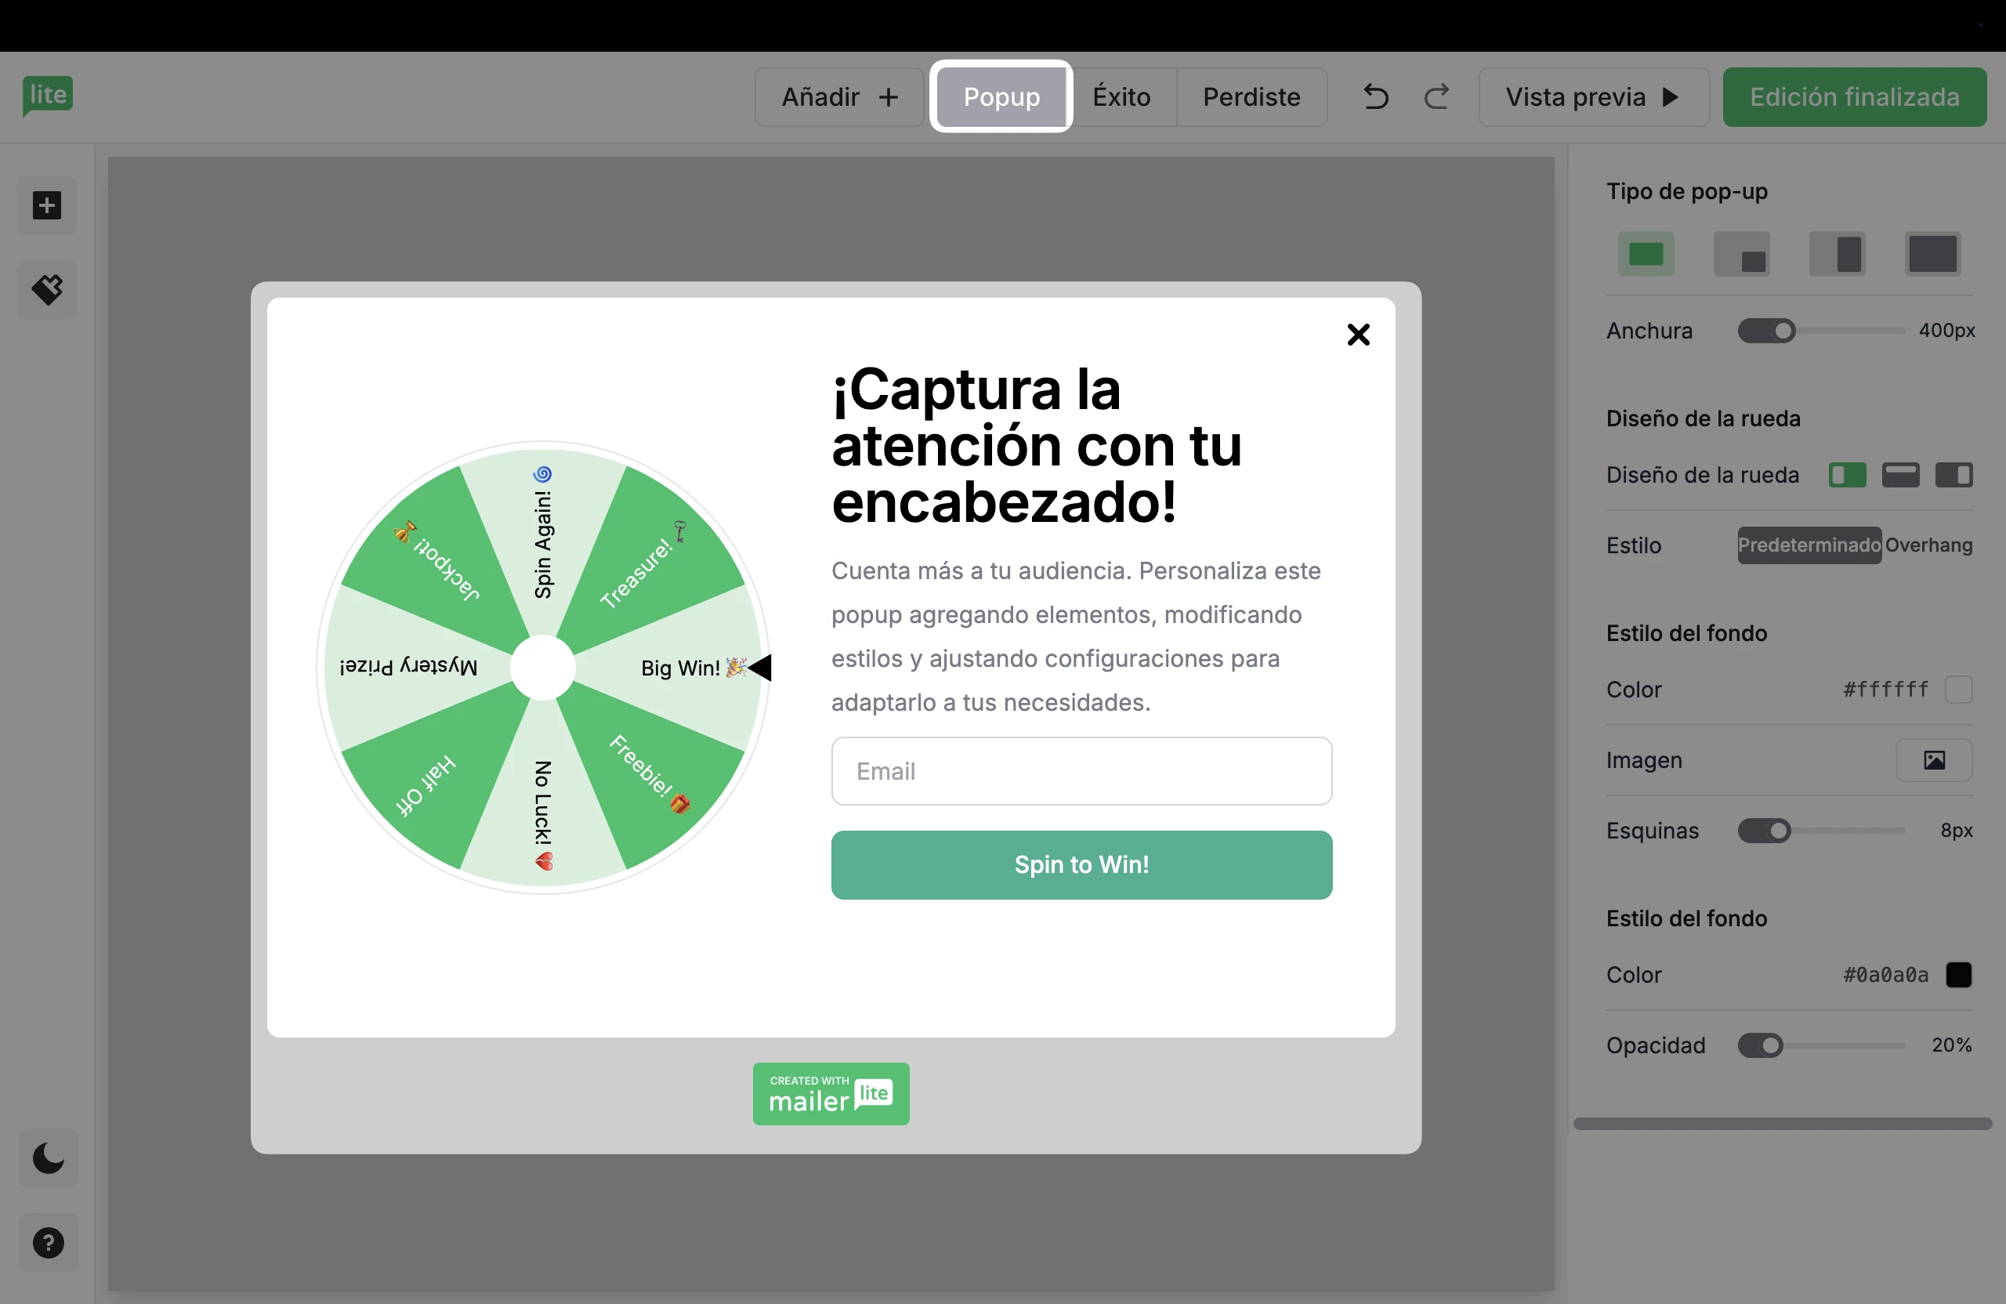Select Predeterminado wheel style

[x=1809, y=545]
